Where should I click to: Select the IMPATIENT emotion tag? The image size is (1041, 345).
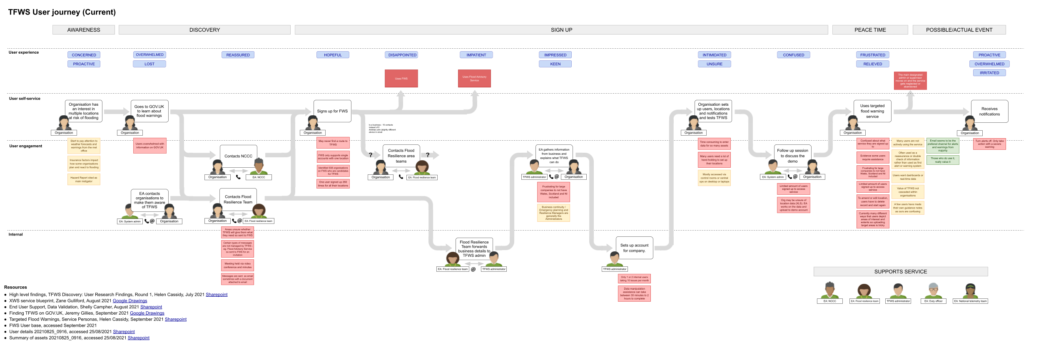(x=476, y=55)
